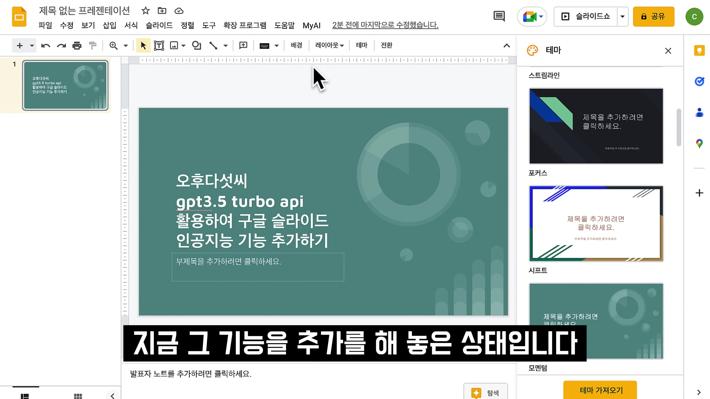Expand insert image dropdown arrow
This screenshot has width=710, height=399.
coord(183,45)
